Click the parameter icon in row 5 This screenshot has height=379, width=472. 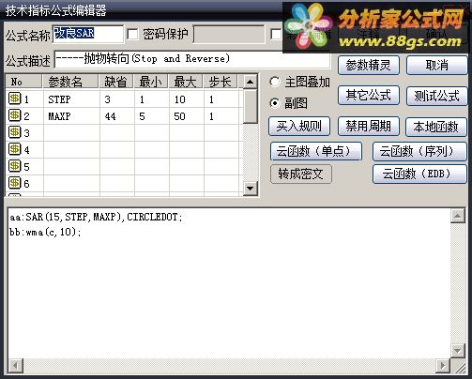pyautogui.click(x=14, y=166)
